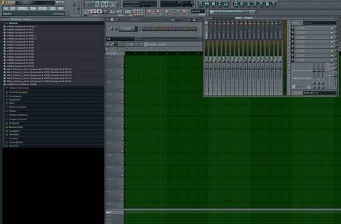Select the 'untitled (overwritten at 23h38)' backup file
This screenshot has height=224, width=341.
tap(21, 85)
